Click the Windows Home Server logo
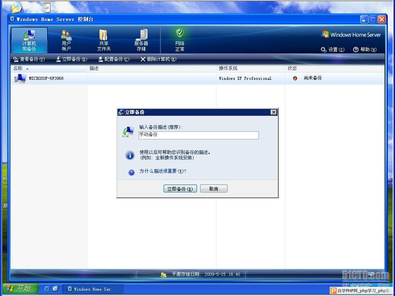The height and width of the screenshot is (296, 395). point(351,34)
